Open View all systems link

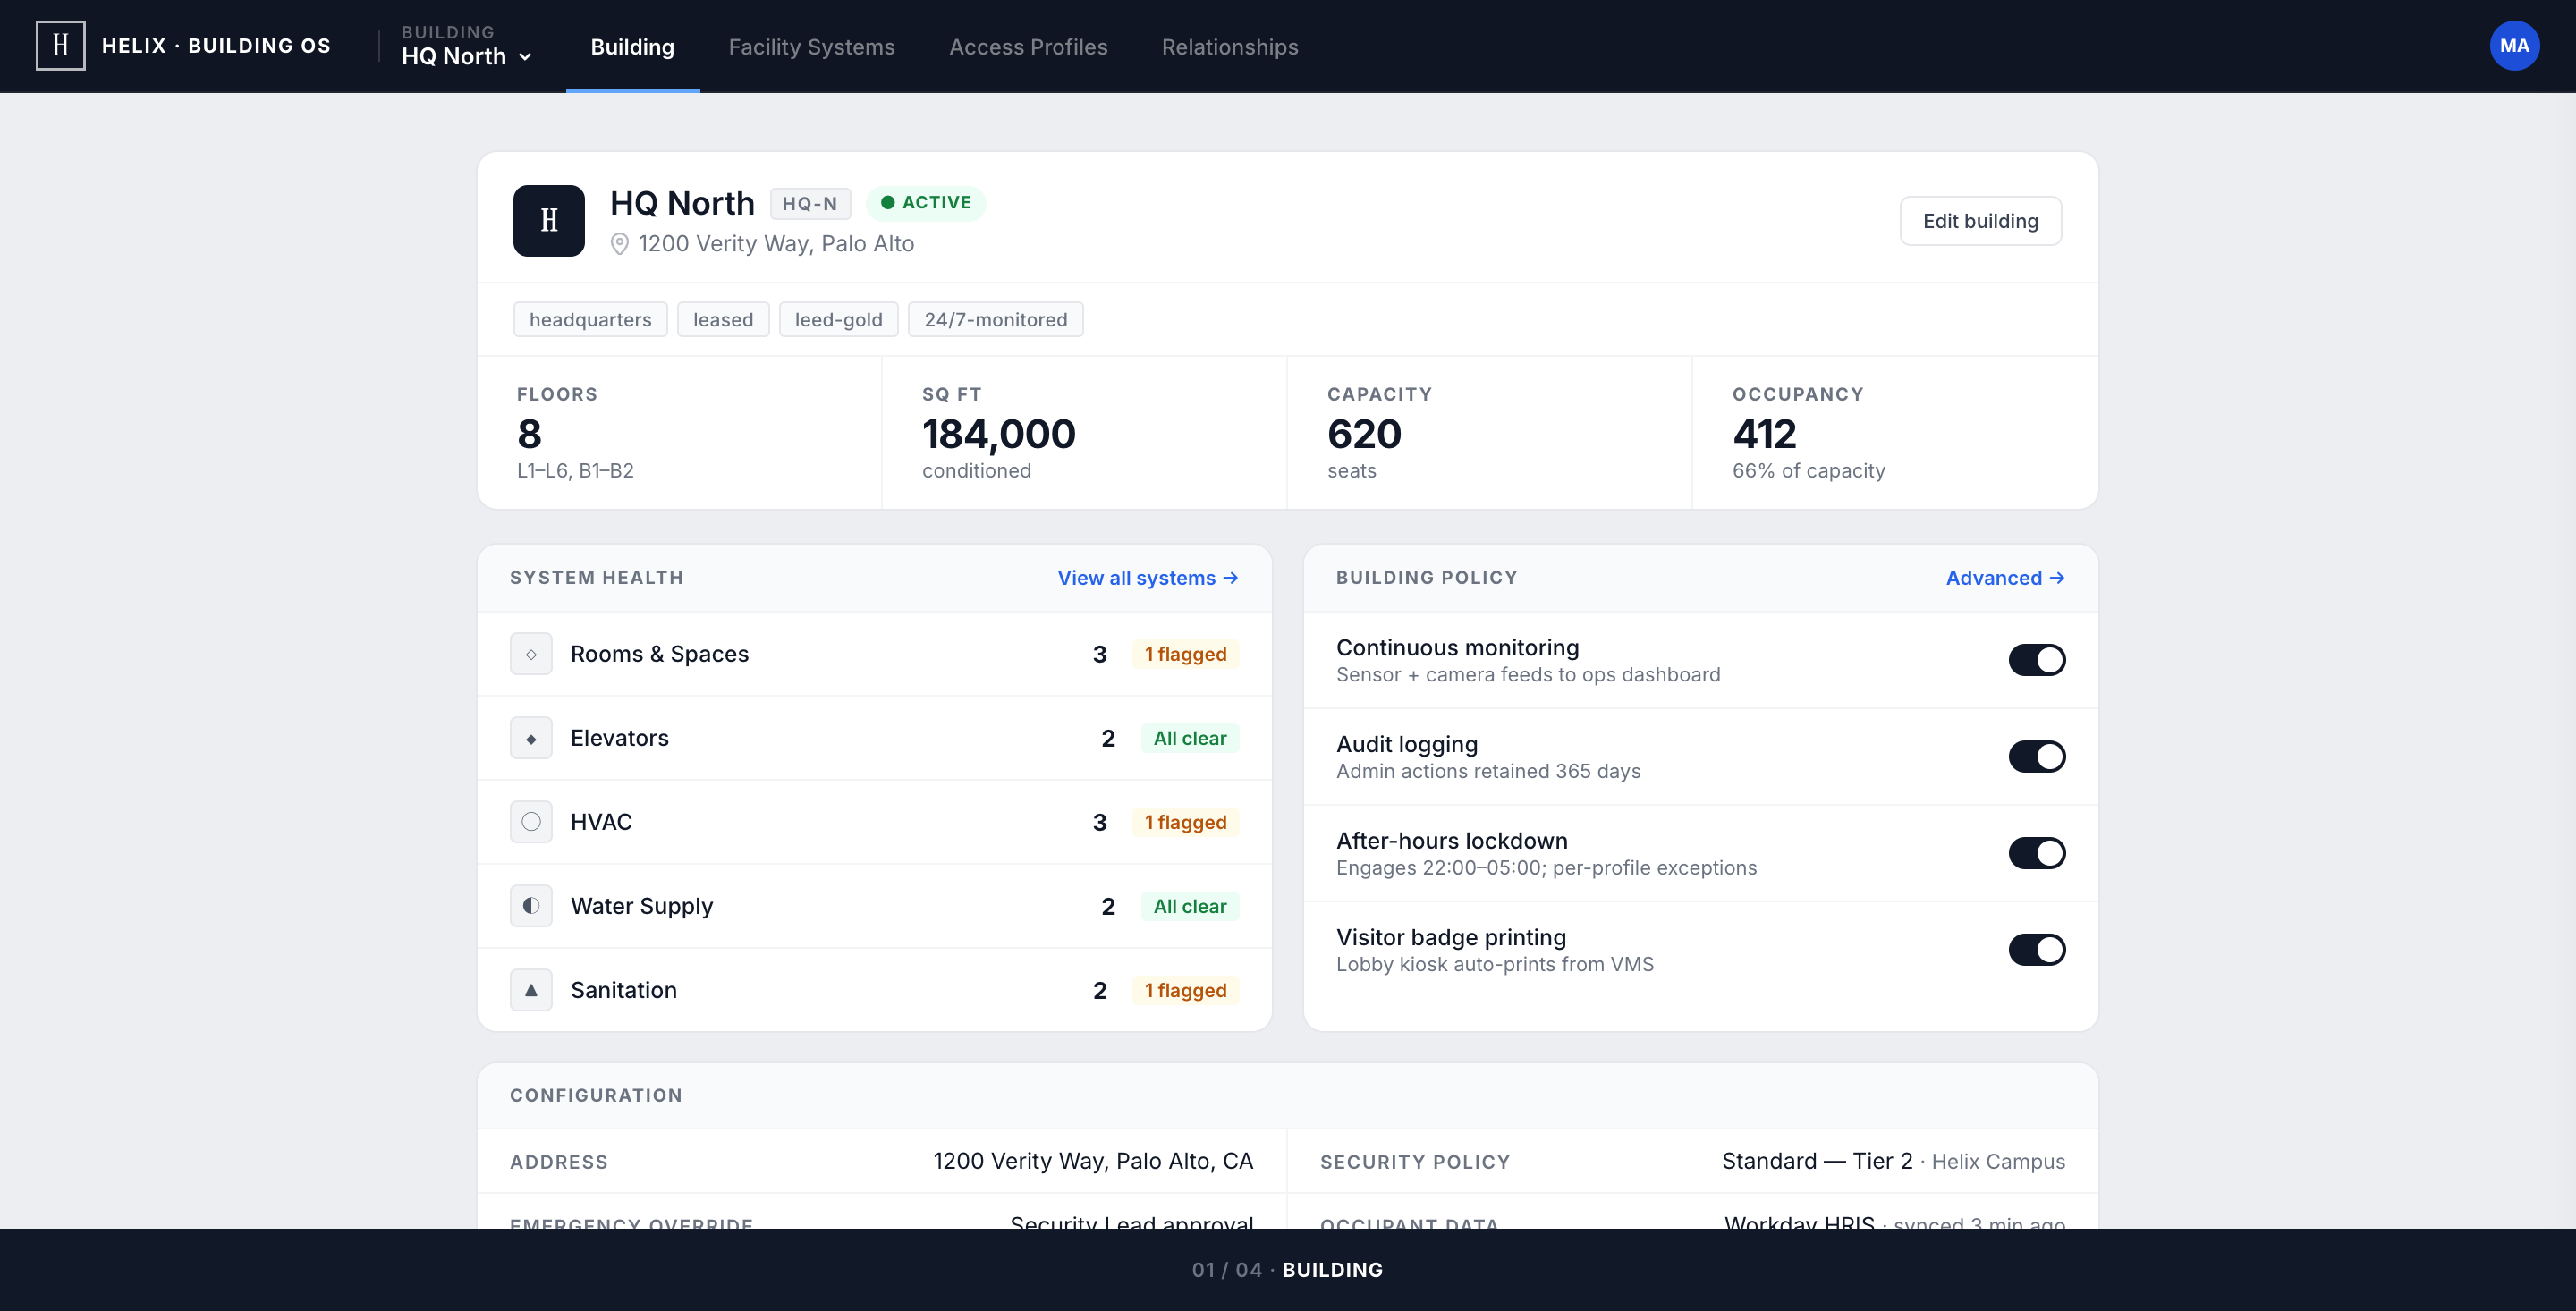coord(1148,578)
